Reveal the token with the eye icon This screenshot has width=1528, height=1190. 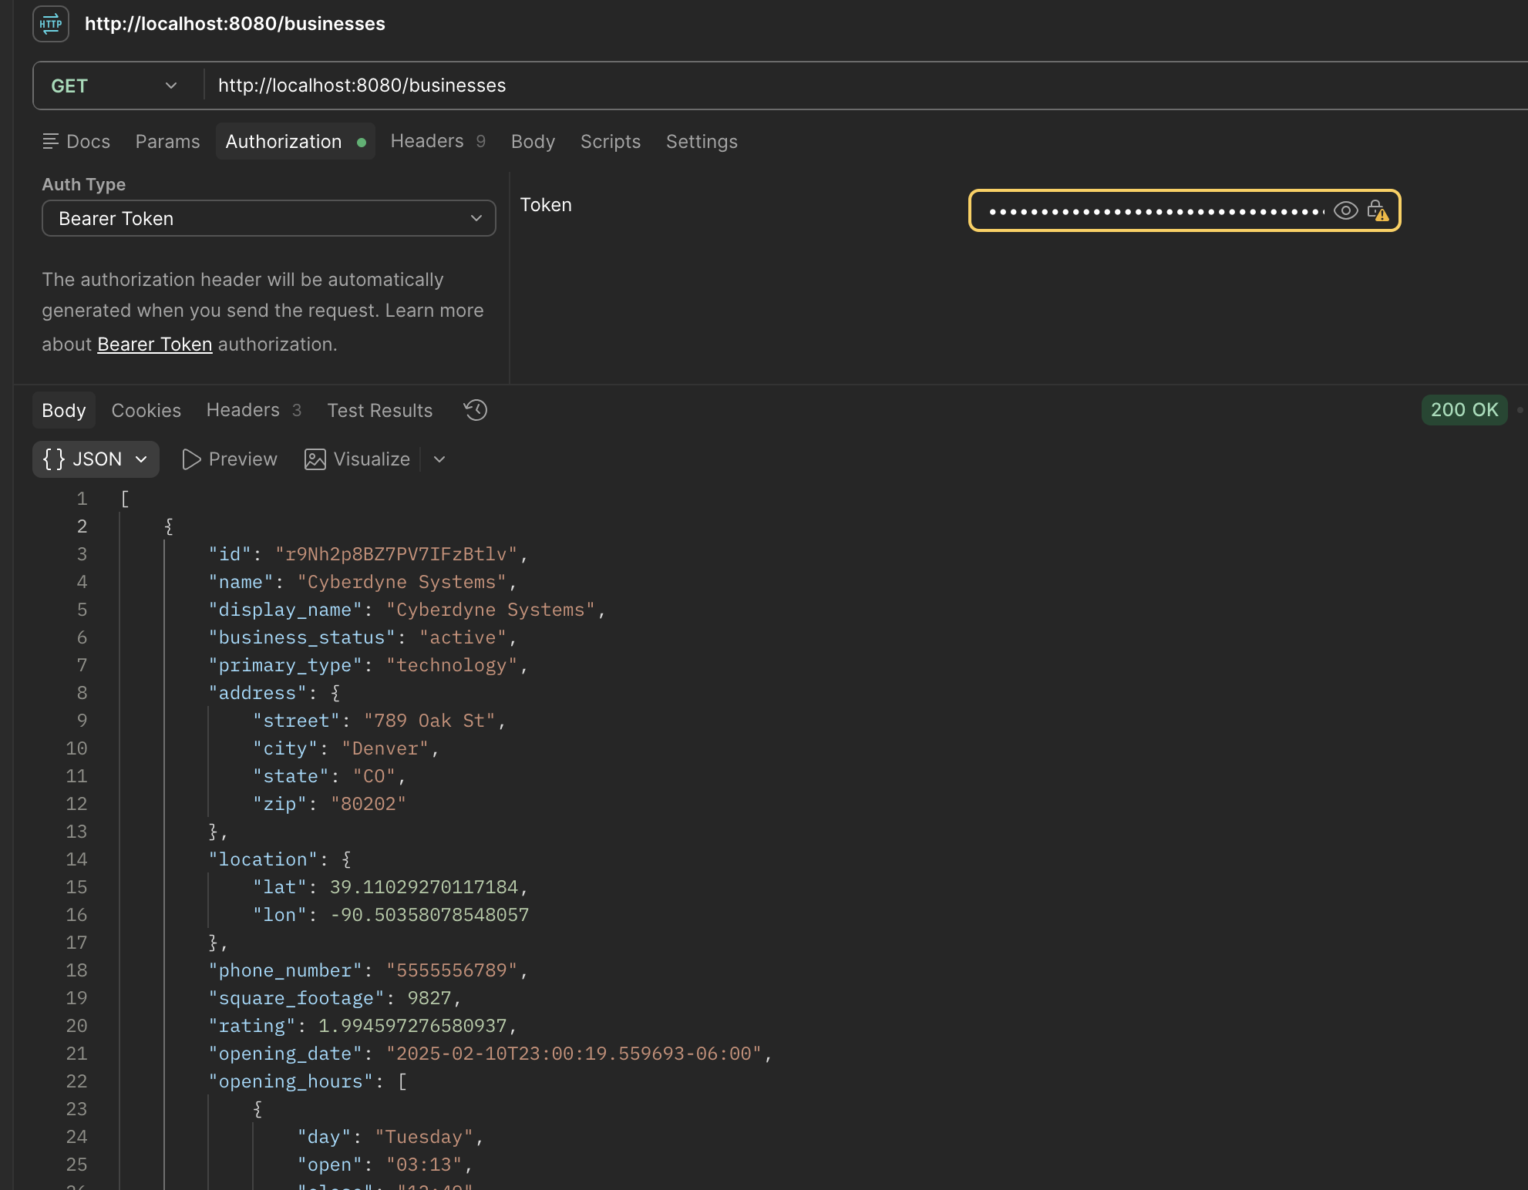pyautogui.click(x=1345, y=210)
